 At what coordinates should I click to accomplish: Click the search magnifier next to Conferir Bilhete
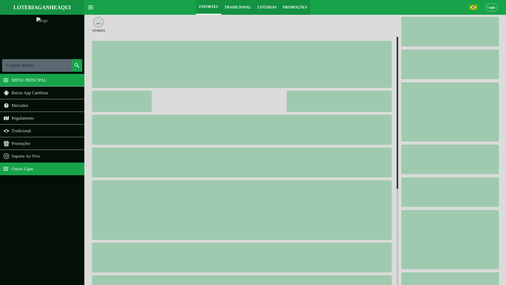[x=77, y=65]
